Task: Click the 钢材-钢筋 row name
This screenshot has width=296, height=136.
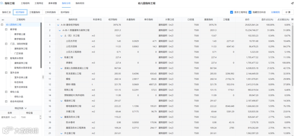Action: (x=71, y=84)
